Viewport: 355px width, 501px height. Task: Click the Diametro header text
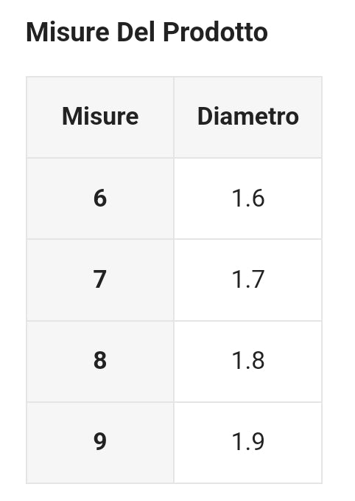248,117
